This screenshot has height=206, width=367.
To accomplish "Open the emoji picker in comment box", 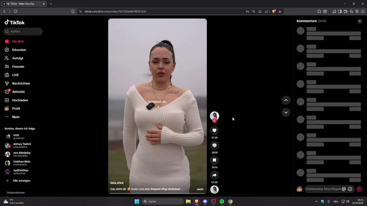I will pos(350,189).
